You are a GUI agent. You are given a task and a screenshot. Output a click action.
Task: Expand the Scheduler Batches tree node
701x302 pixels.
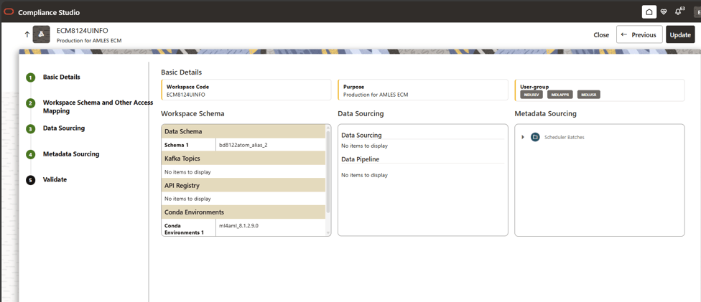(523, 137)
